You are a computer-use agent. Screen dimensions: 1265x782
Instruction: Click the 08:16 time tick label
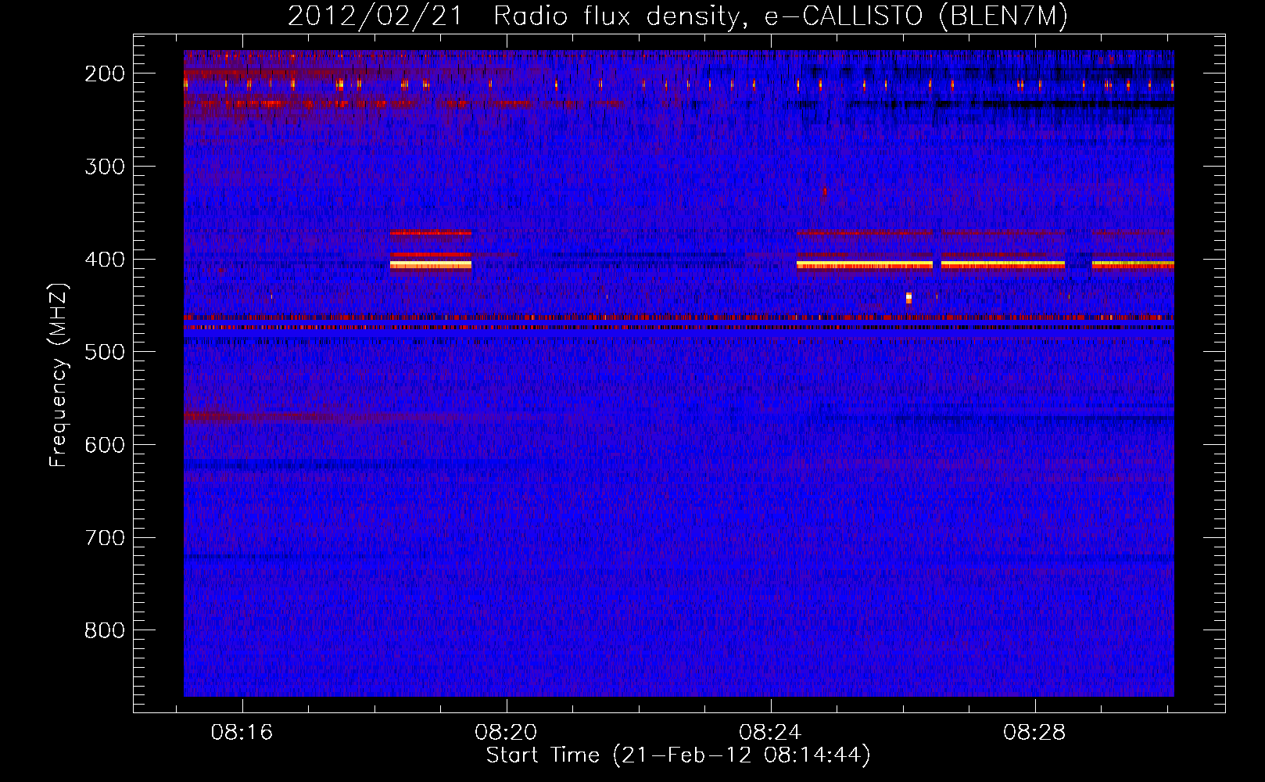(x=242, y=733)
